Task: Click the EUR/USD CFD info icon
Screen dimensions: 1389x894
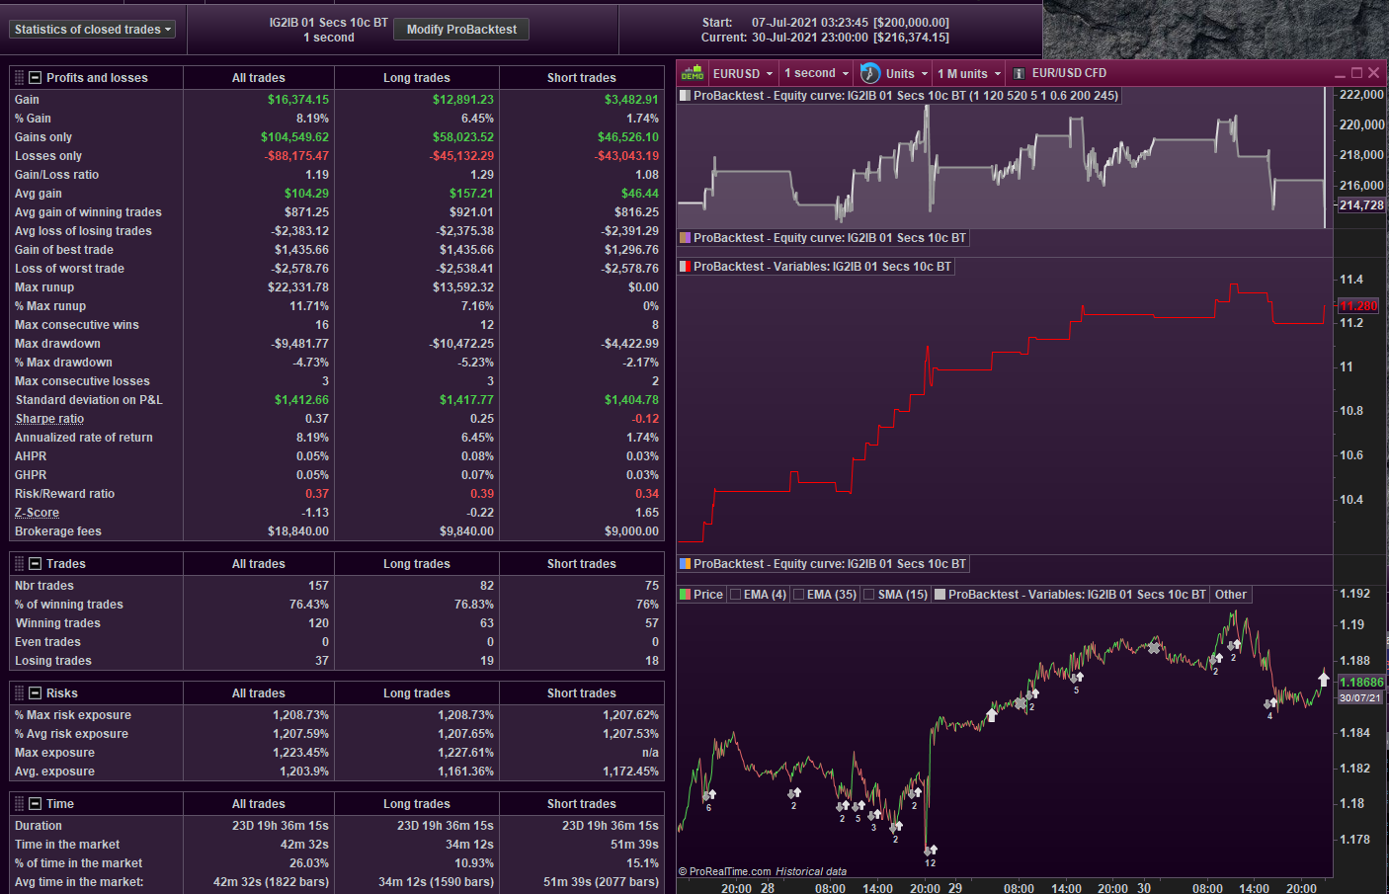Action: coord(1019,73)
